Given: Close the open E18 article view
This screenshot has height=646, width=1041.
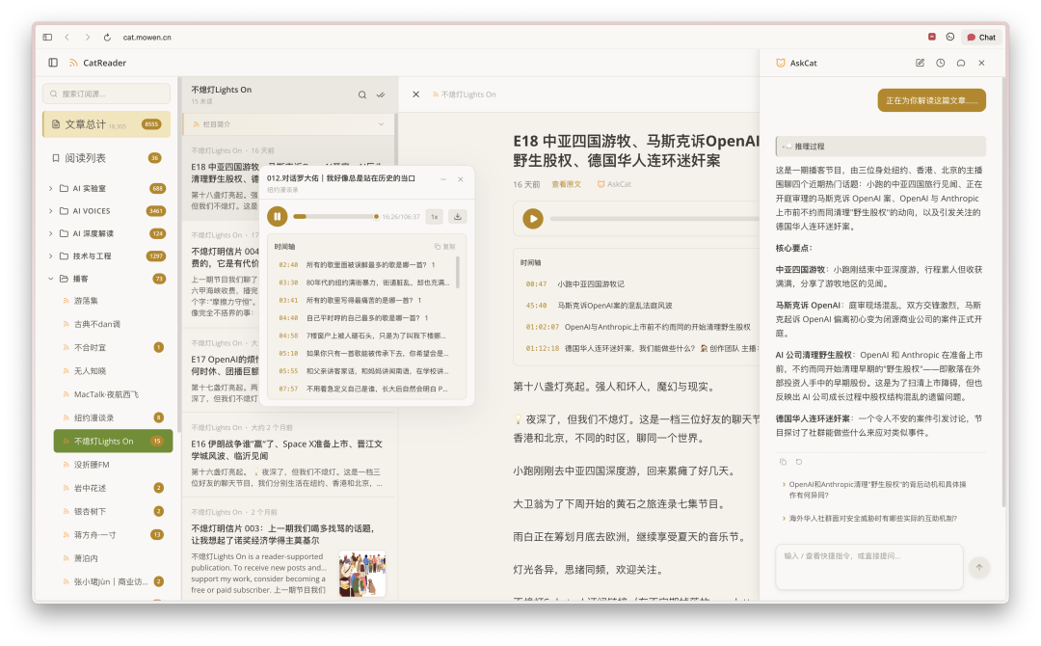Looking at the screenshot, I should pyautogui.click(x=415, y=94).
